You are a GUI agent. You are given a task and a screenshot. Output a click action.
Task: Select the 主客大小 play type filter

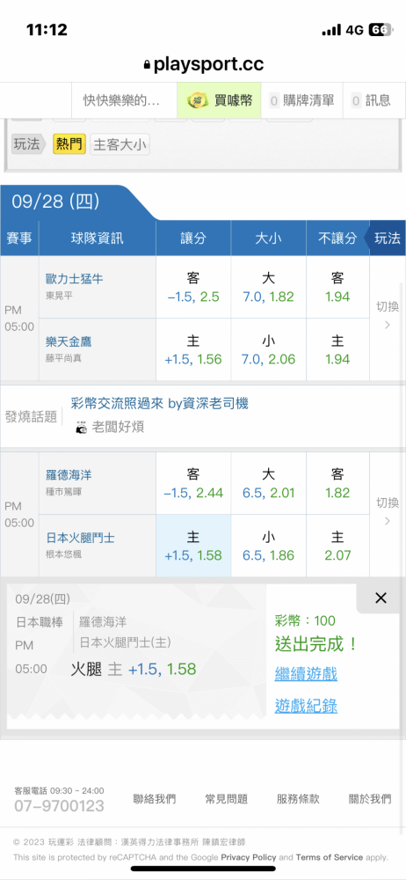pos(120,145)
